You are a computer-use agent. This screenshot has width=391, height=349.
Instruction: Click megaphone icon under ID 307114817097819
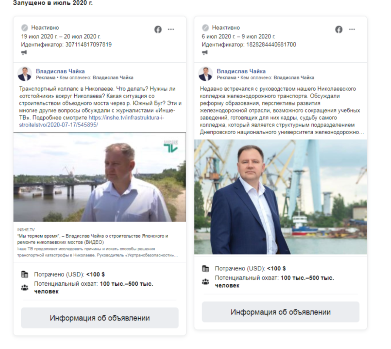[24, 52]
